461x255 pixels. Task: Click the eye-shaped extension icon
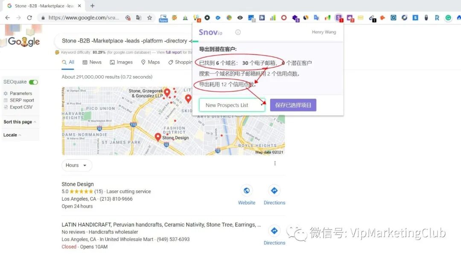click(x=240, y=18)
